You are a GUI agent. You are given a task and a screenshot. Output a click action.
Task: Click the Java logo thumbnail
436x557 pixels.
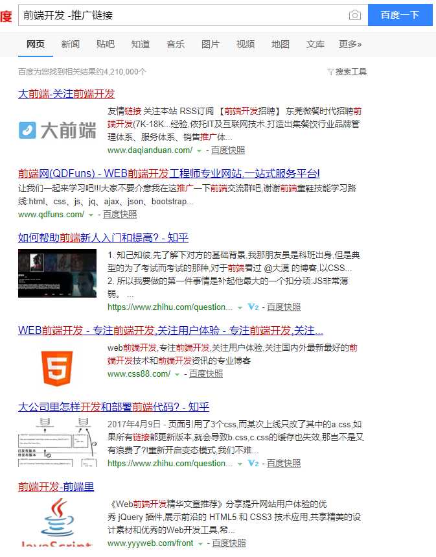(57, 521)
